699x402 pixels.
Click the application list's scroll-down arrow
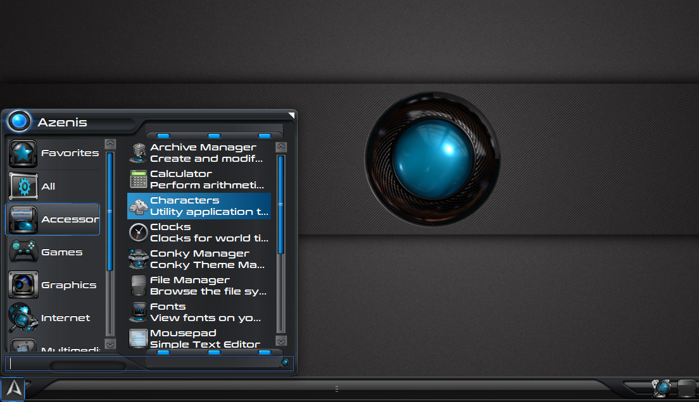[x=281, y=341]
